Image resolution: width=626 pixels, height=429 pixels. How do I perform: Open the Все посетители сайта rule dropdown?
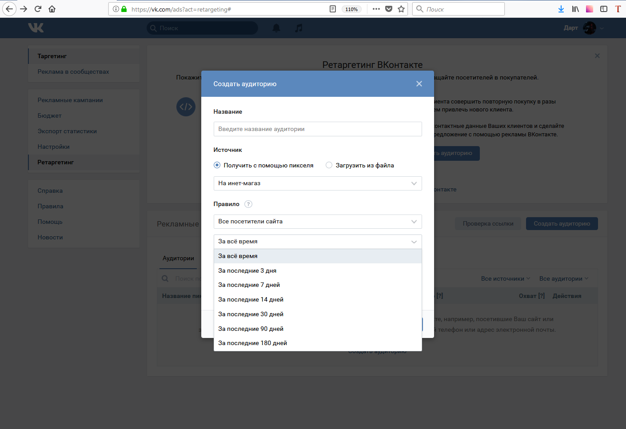pos(318,222)
